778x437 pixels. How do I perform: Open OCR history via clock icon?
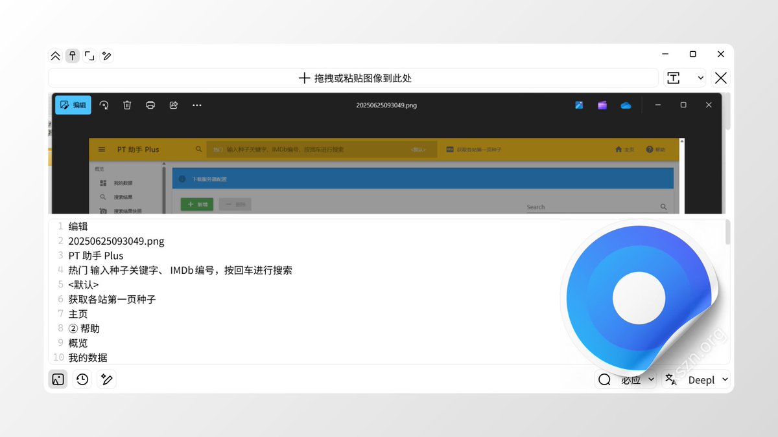[82, 379]
